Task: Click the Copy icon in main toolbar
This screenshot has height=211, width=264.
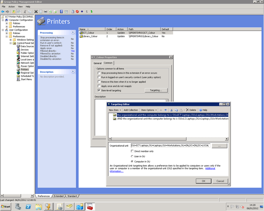Action: tap(30, 12)
